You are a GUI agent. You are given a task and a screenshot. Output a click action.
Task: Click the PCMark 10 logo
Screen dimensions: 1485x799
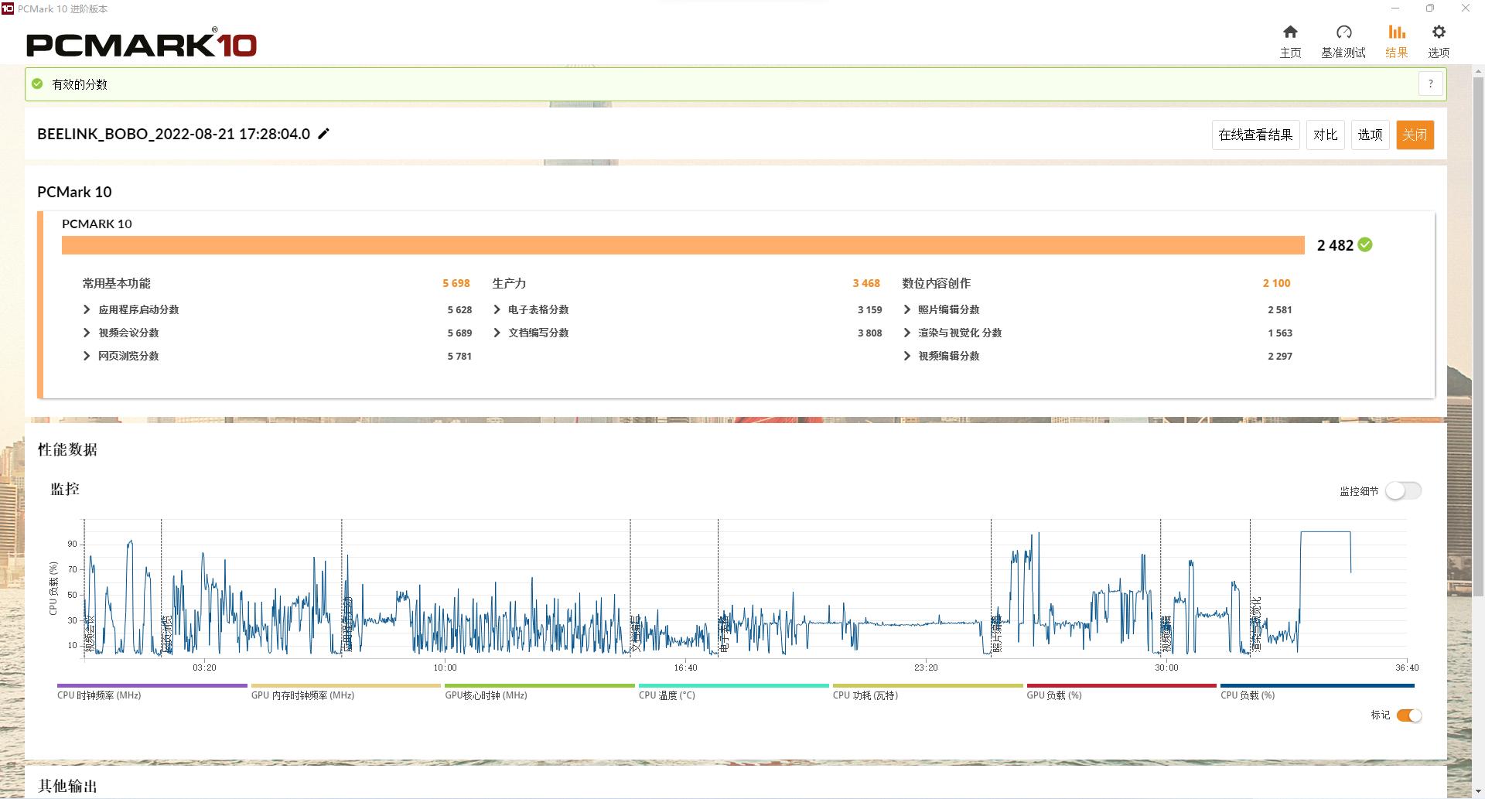point(142,45)
